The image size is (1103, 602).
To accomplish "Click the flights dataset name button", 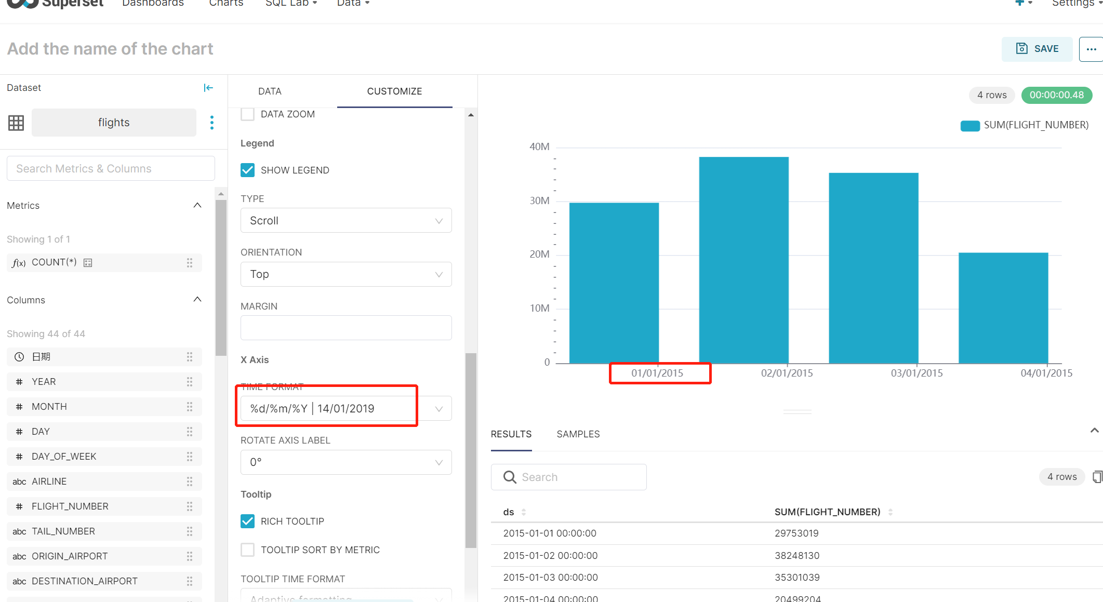I will tap(114, 123).
